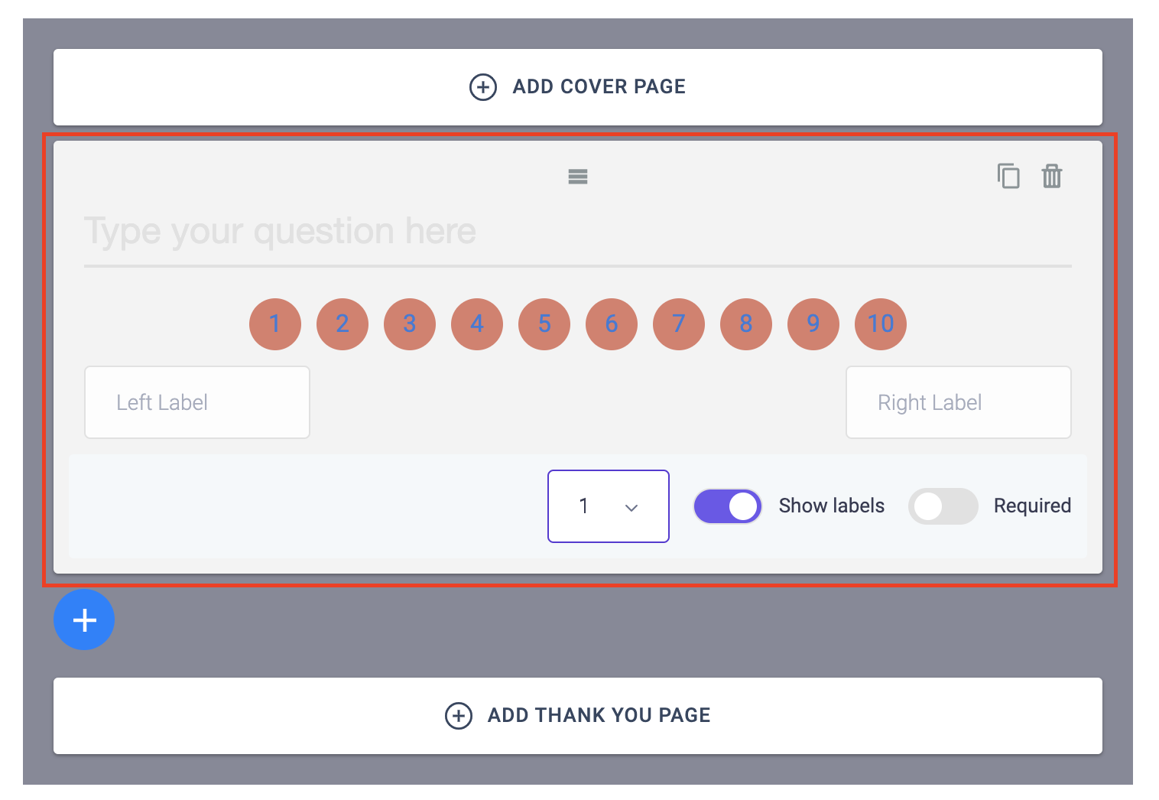Click the duplicate question icon
This screenshot has width=1159, height=800.
click(x=1008, y=176)
